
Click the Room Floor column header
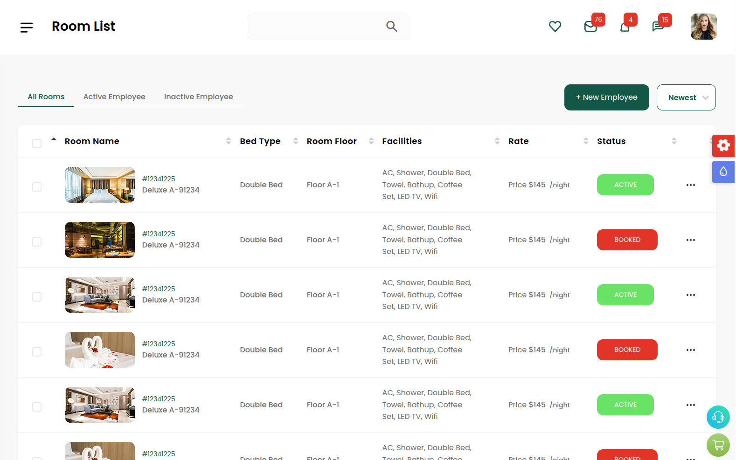point(332,141)
